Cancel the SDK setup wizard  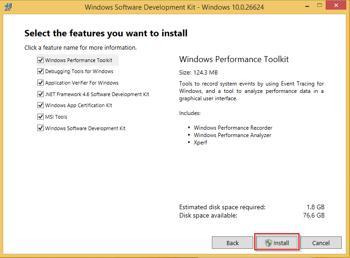[321, 243]
